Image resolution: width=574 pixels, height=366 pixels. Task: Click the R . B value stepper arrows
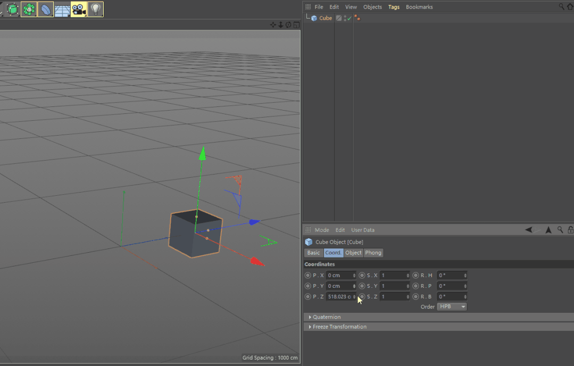pos(465,296)
